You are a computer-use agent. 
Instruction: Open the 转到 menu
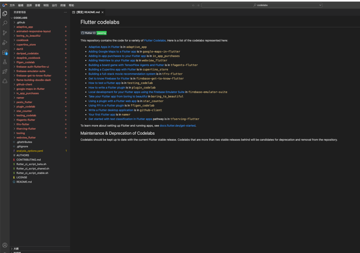pos(46,5)
